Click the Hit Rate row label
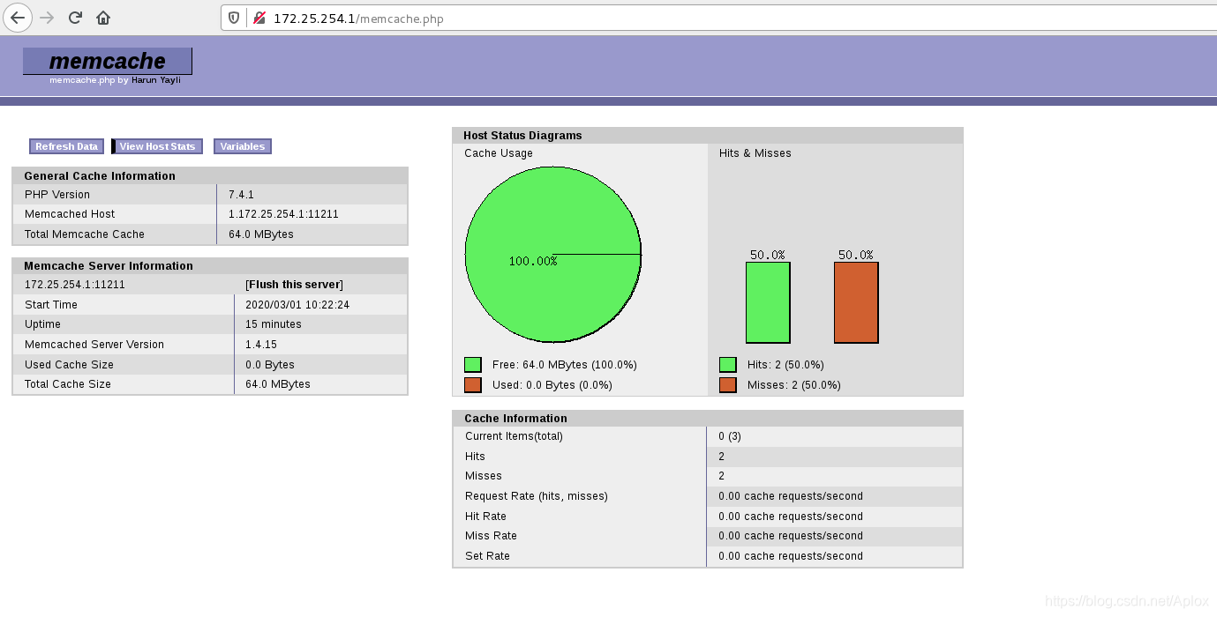The width and height of the screenshot is (1217, 617). 485,517
